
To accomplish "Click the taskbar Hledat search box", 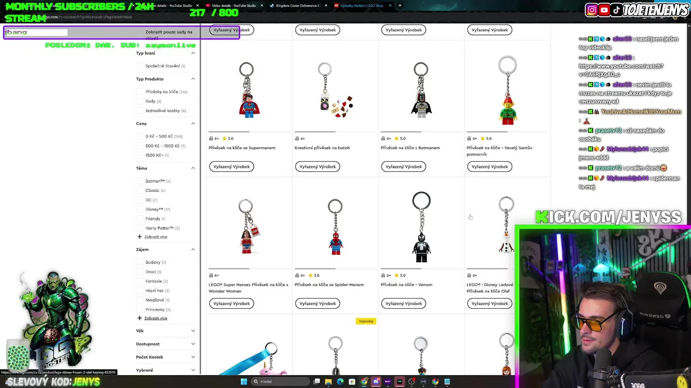I will [279, 382].
